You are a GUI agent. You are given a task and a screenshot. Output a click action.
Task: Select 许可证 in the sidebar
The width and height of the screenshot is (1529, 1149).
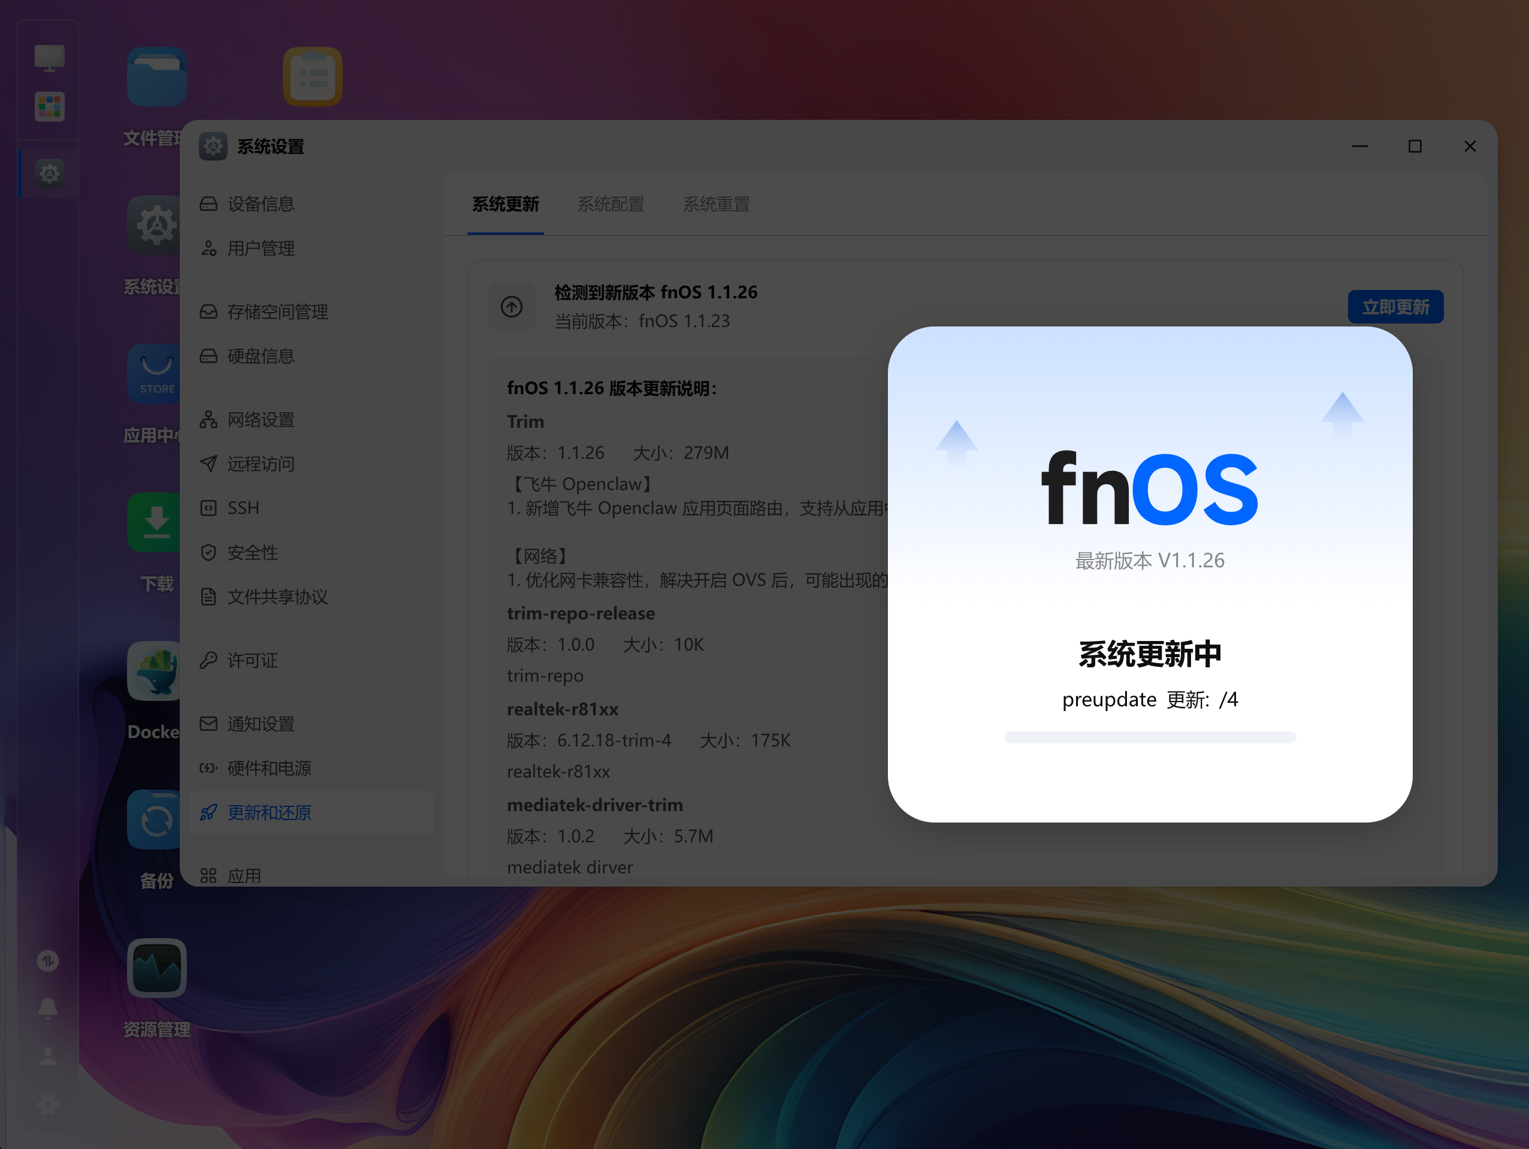coord(312,660)
